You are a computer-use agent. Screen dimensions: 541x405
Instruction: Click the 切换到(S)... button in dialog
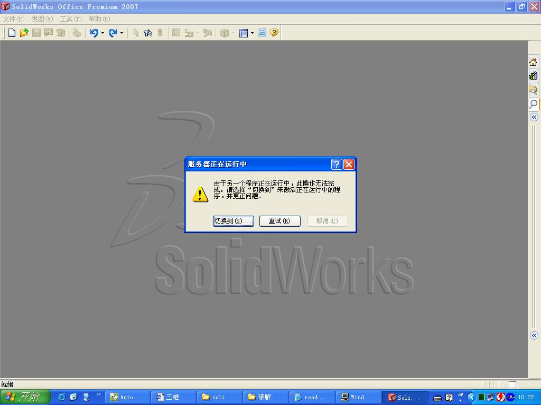[x=233, y=221]
